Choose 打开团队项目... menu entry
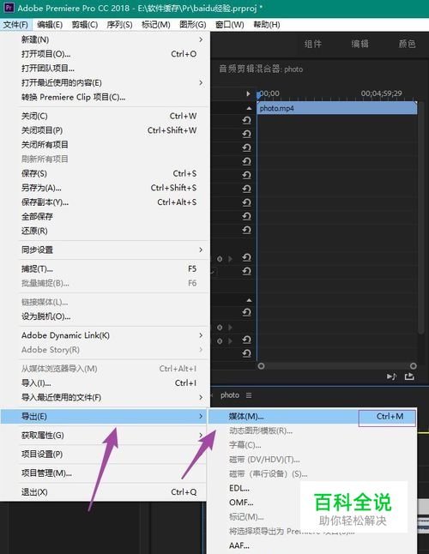The width and height of the screenshot is (429, 554). coord(105,69)
